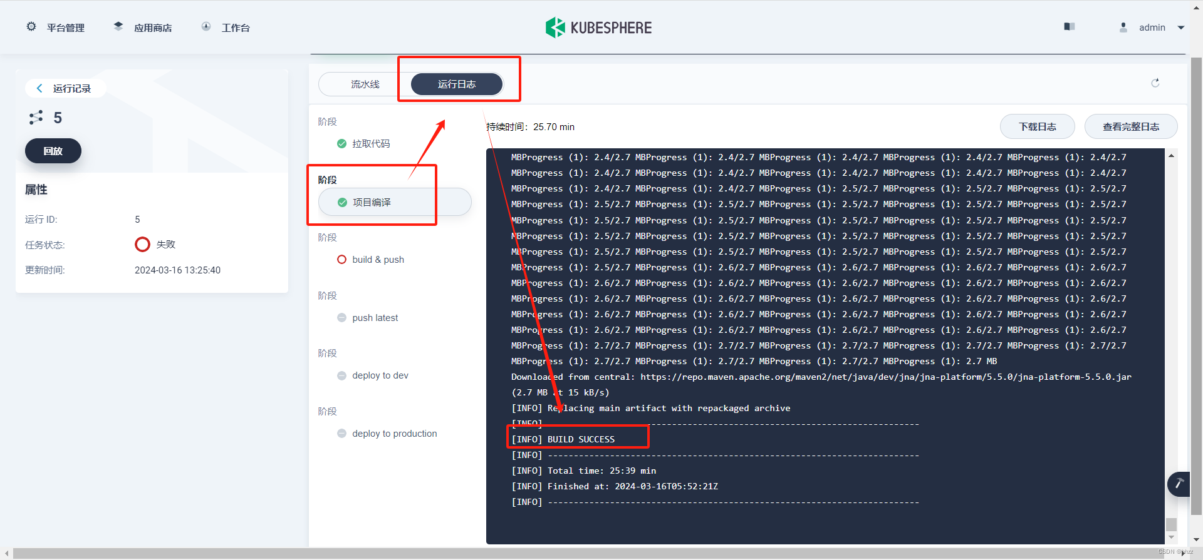The height and width of the screenshot is (560, 1203).
Task: Click the Finished at log line
Action: click(615, 486)
